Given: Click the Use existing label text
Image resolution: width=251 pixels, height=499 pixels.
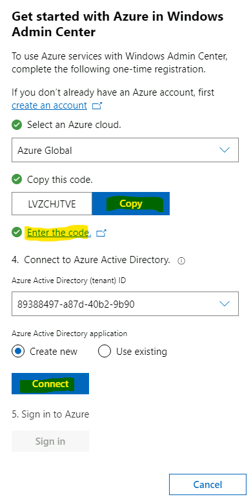Looking at the screenshot, I should (x=141, y=352).
